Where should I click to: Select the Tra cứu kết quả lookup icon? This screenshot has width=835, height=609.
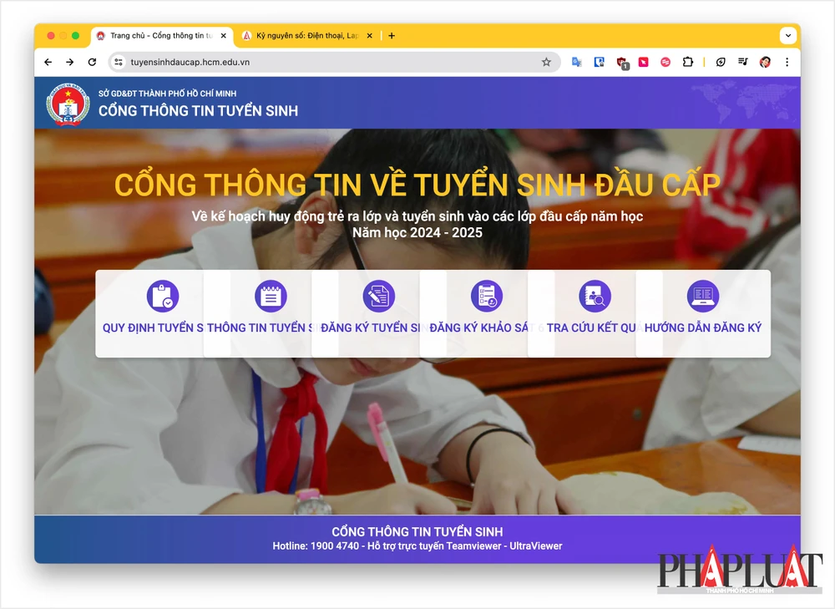coord(595,295)
